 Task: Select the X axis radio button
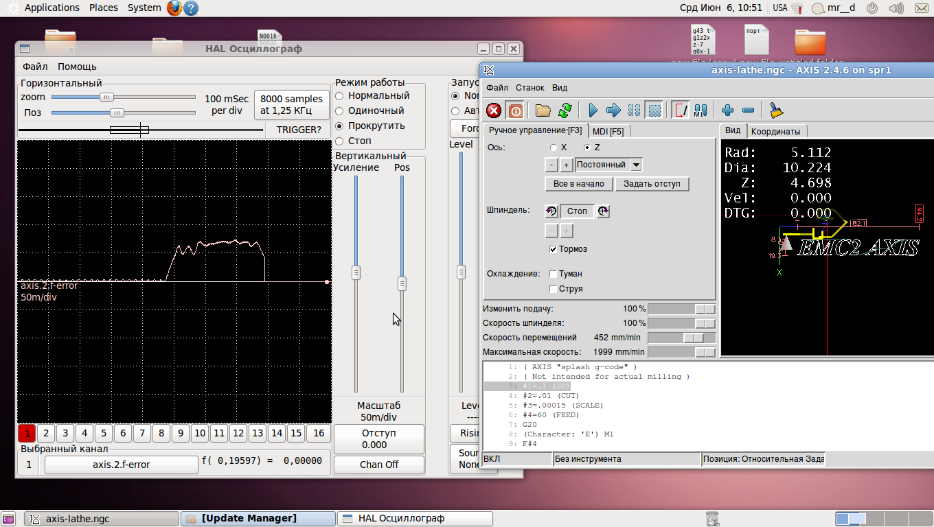pos(554,148)
